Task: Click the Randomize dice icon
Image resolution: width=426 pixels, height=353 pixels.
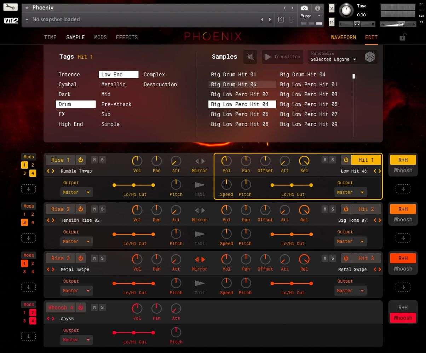Action: point(370,57)
